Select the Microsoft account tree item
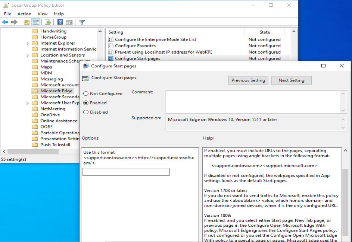 click(x=59, y=85)
